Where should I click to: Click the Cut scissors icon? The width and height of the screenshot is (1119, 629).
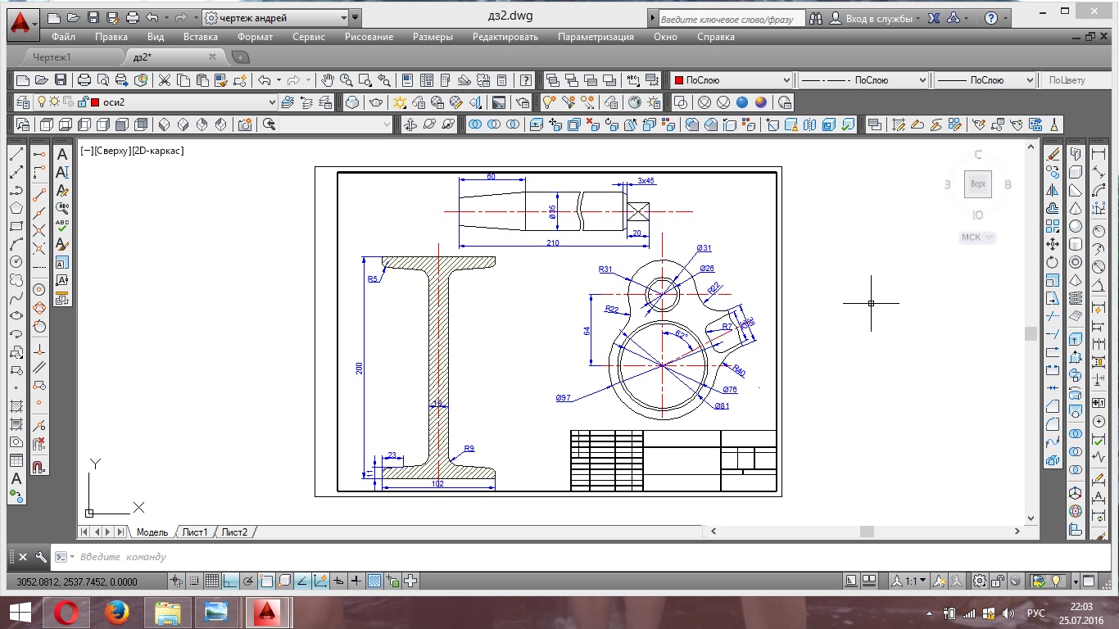[x=165, y=80]
